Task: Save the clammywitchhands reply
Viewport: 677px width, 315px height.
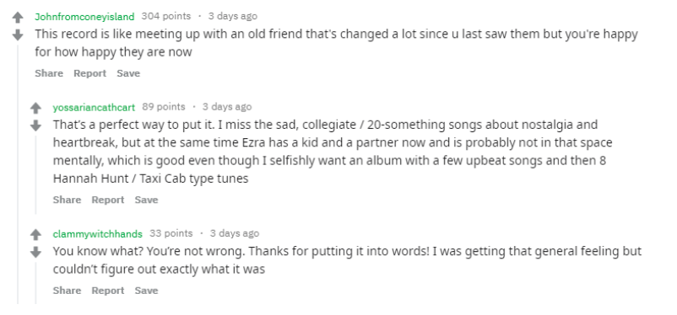Action: [146, 291]
